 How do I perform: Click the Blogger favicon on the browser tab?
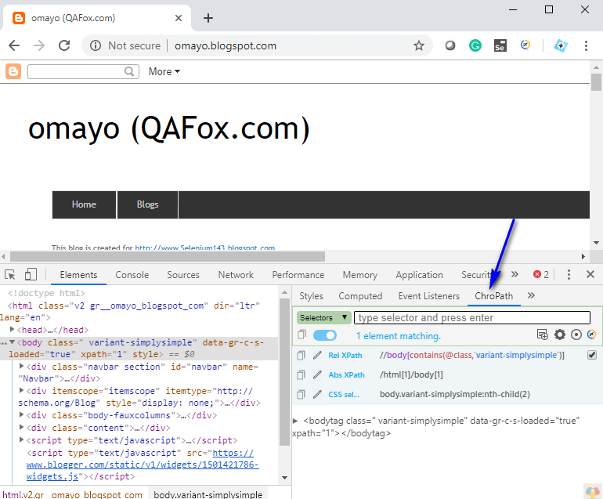click(19, 18)
